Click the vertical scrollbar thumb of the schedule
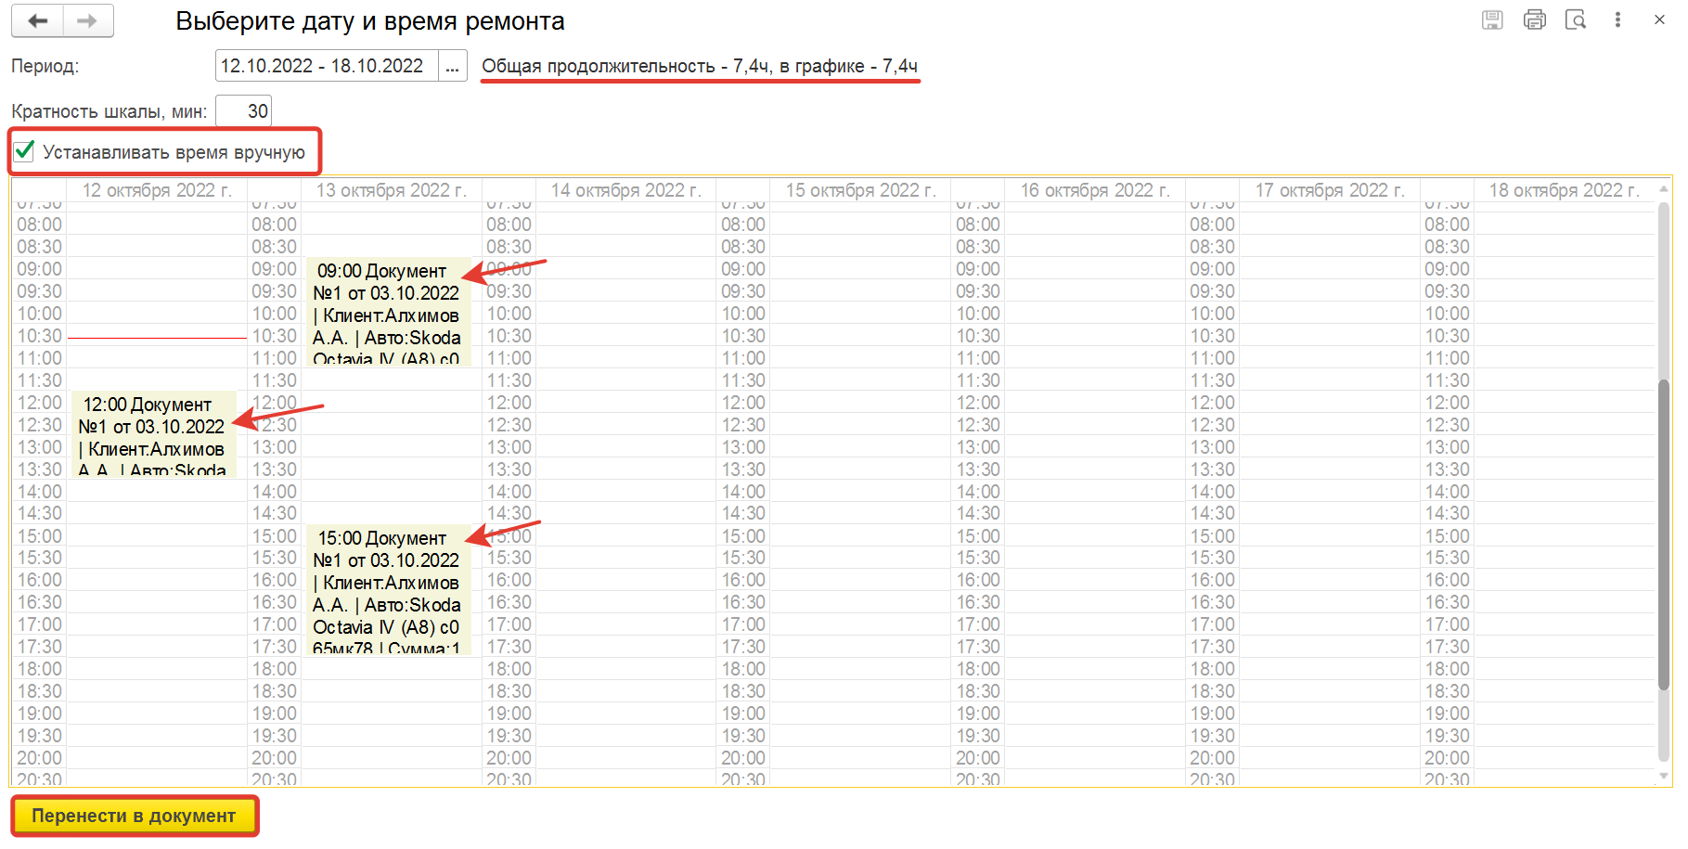Viewport: 1688px width, 849px height. (x=1664, y=534)
